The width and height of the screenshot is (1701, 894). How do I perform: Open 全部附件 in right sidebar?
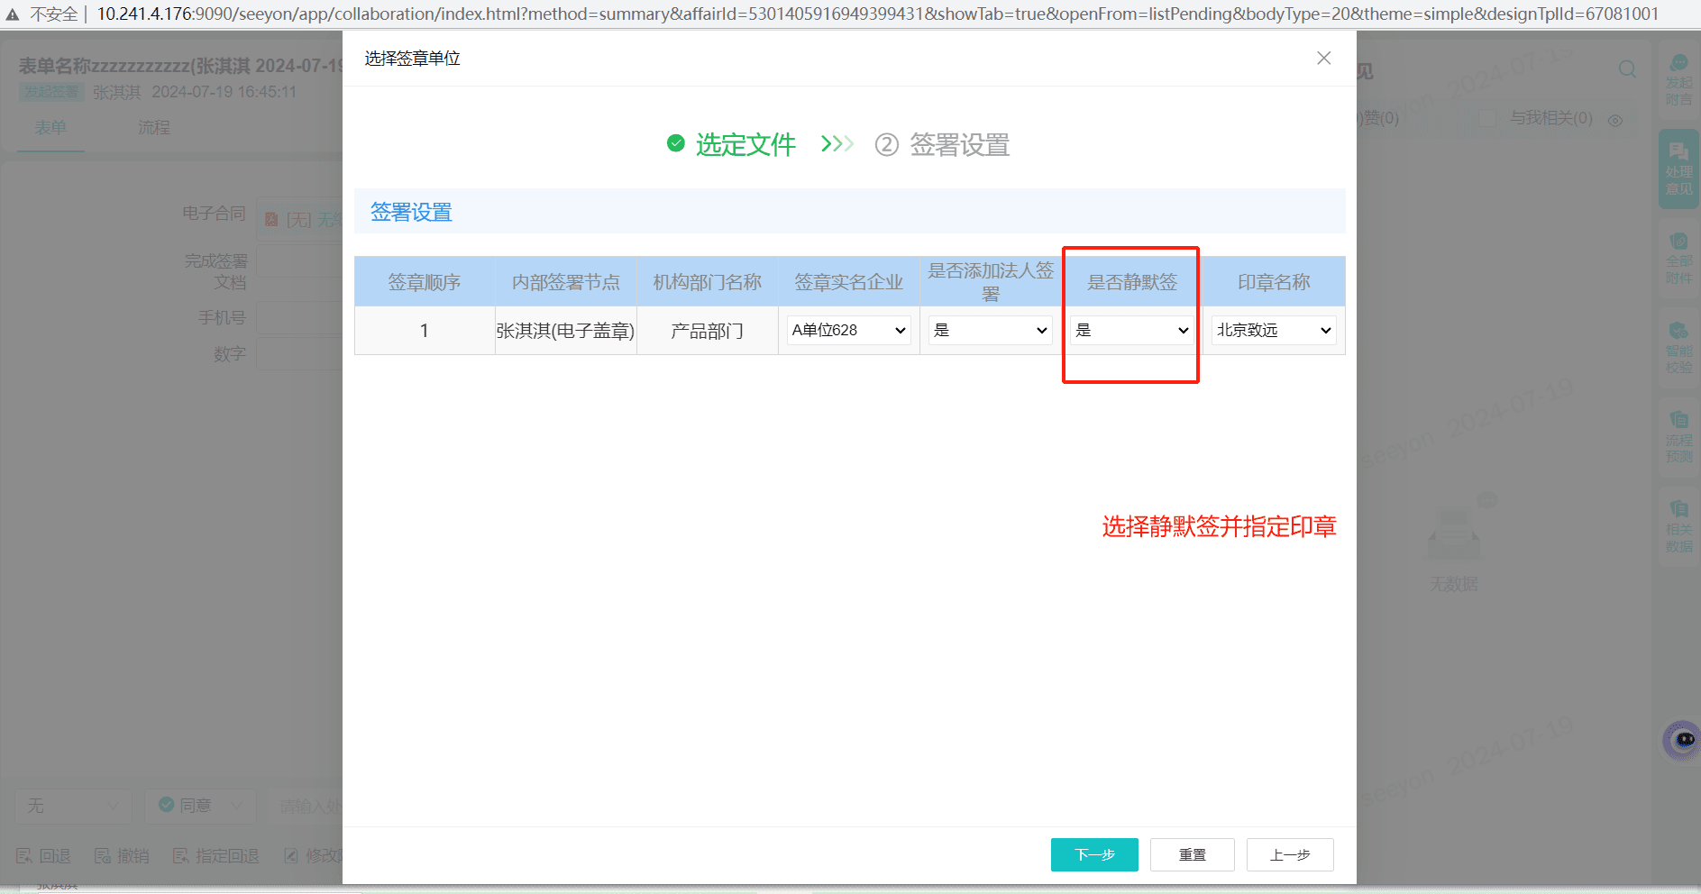1678,259
